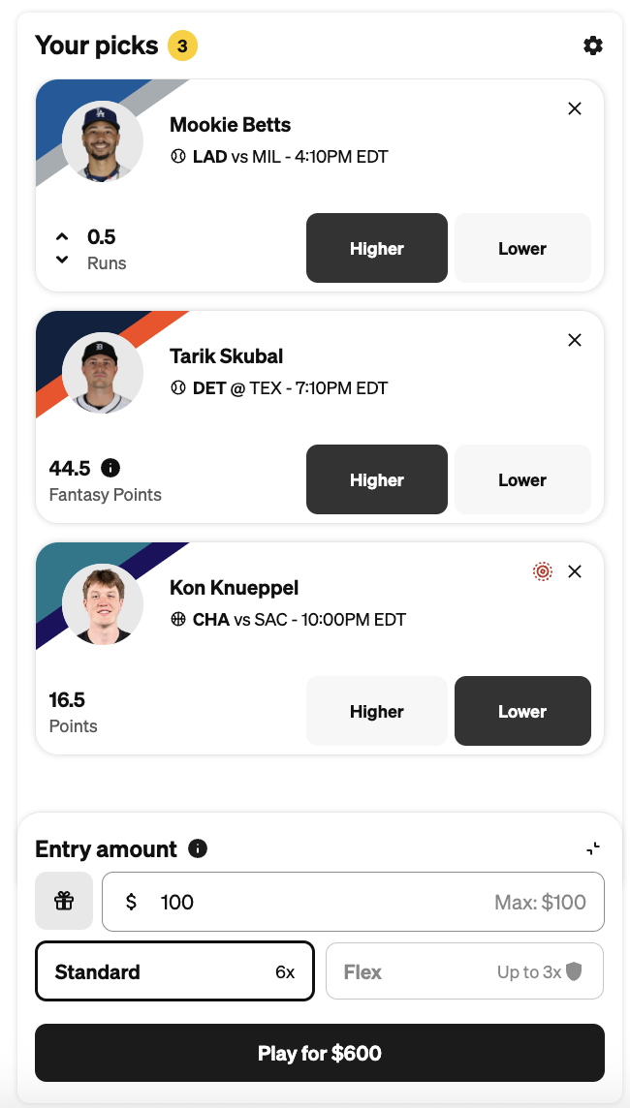The width and height of the screenshot is (630, 1108).
Task: Remove the Mookie Betts pick
Action: point(575,108)
